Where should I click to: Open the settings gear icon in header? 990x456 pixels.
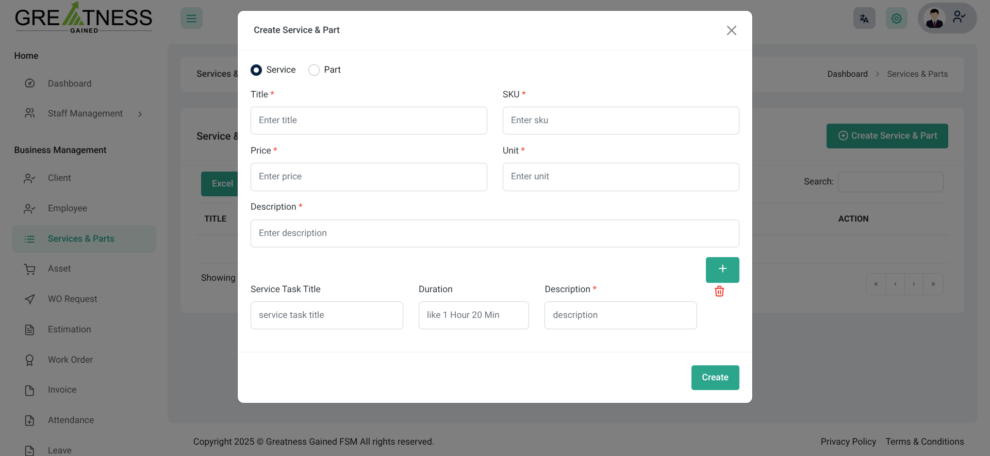[896, 19]
